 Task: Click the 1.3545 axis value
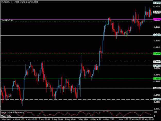[157, 41]
